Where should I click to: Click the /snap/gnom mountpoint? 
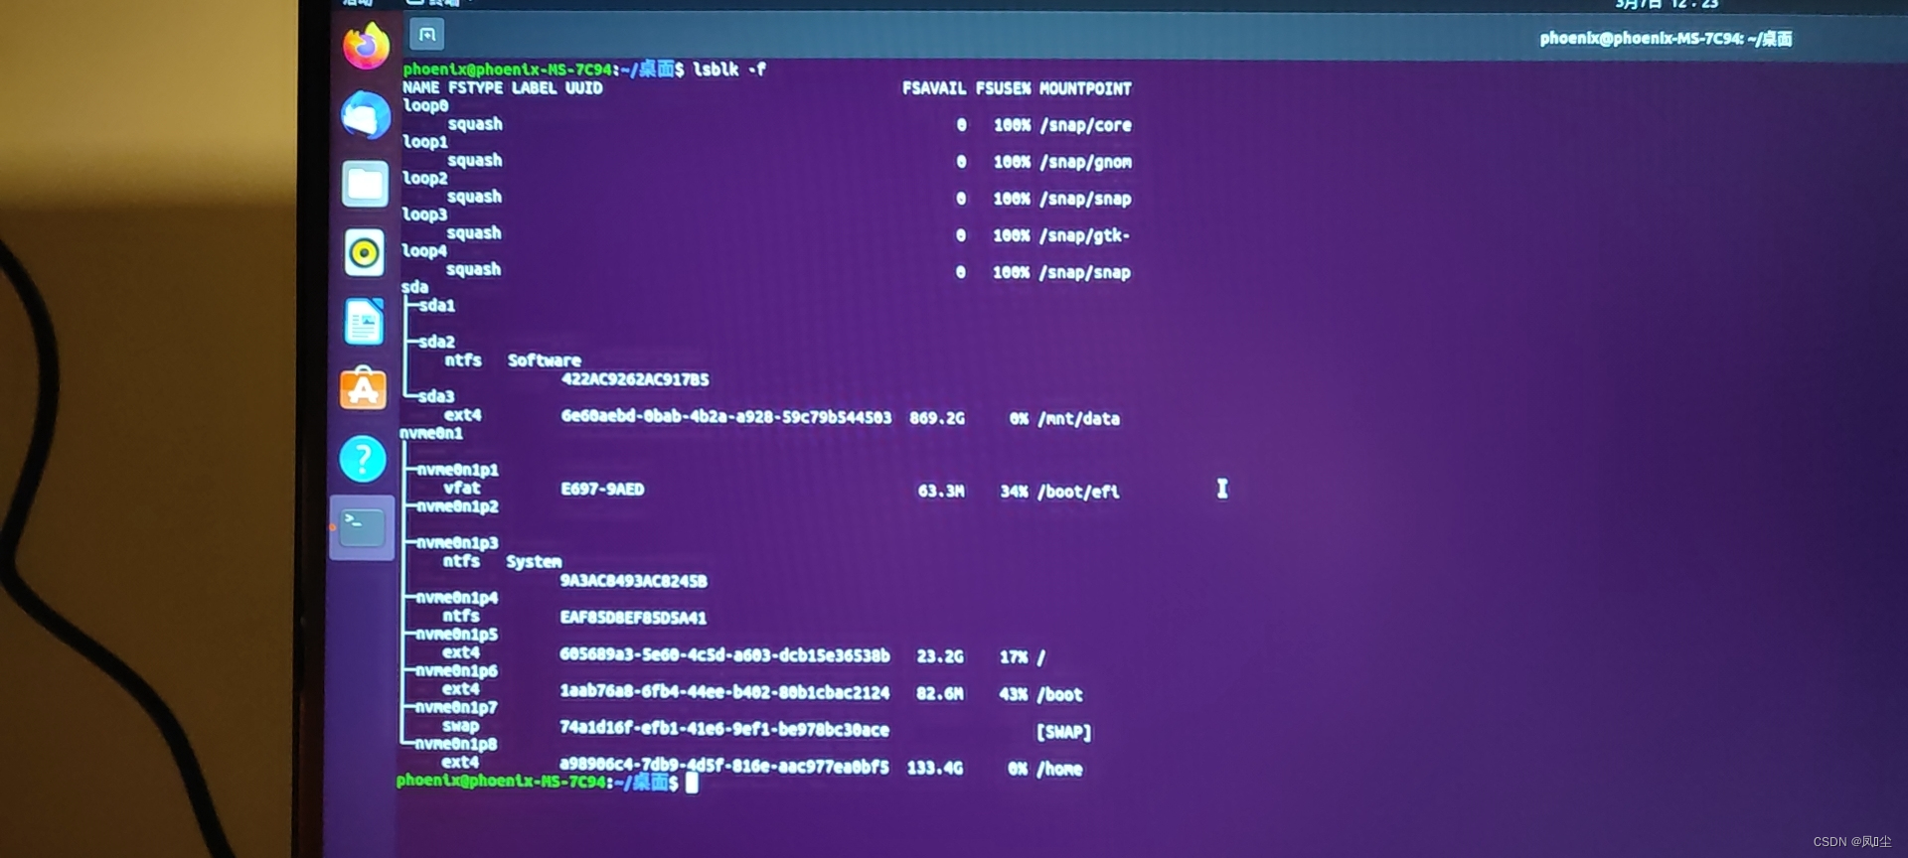(1085, 162)
